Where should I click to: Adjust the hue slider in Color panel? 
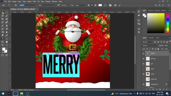pos(168,23)
